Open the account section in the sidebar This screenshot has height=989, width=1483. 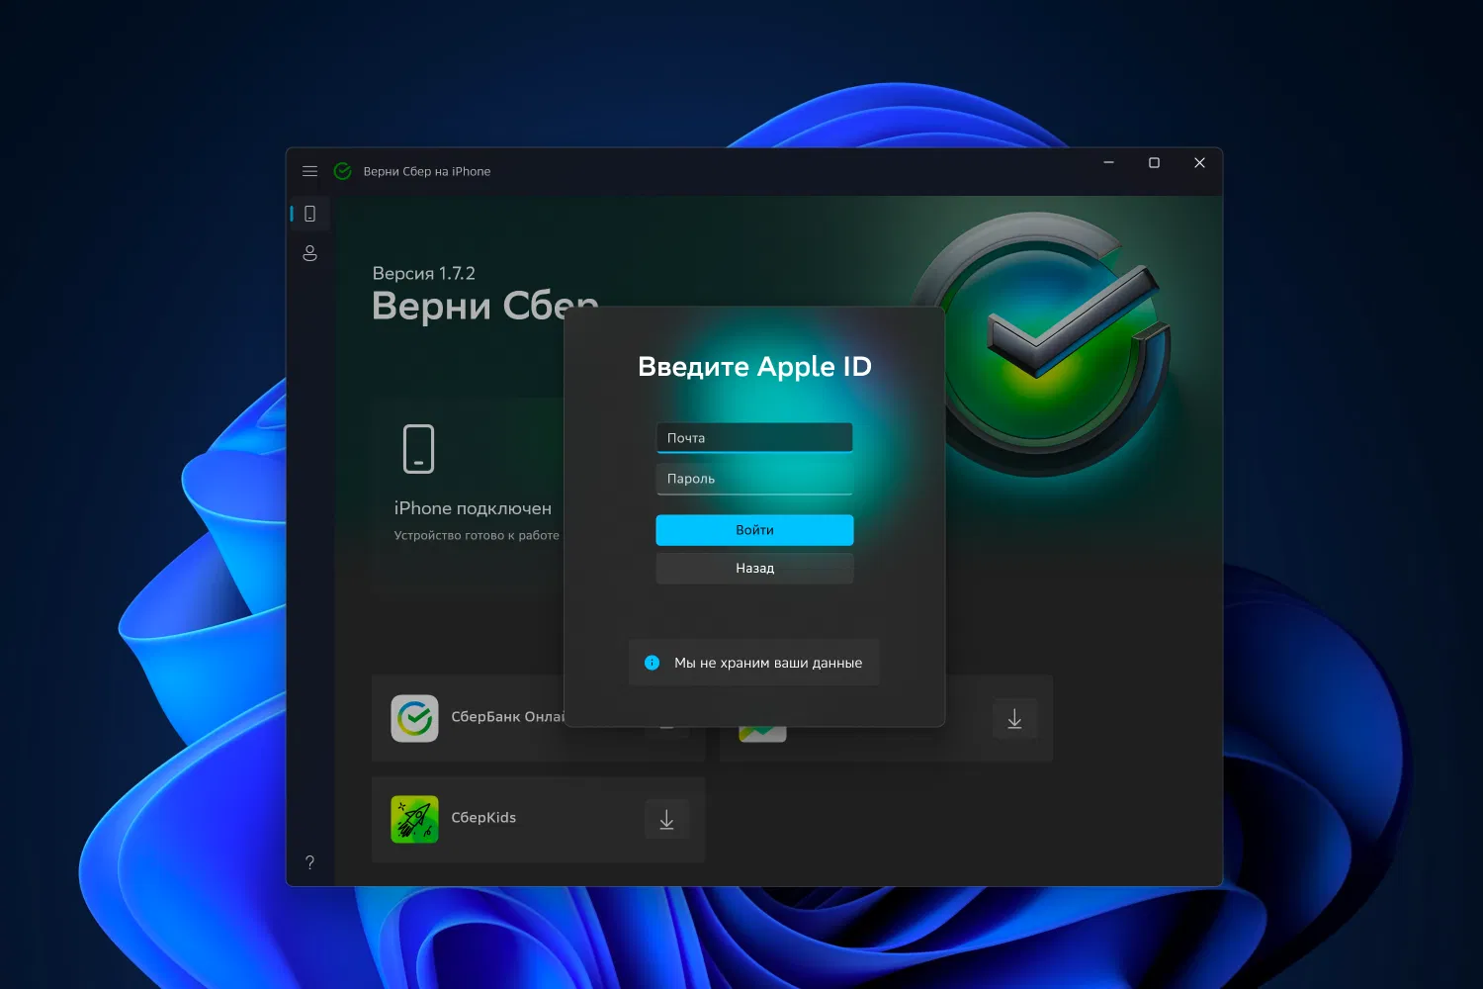coord(309,253)
